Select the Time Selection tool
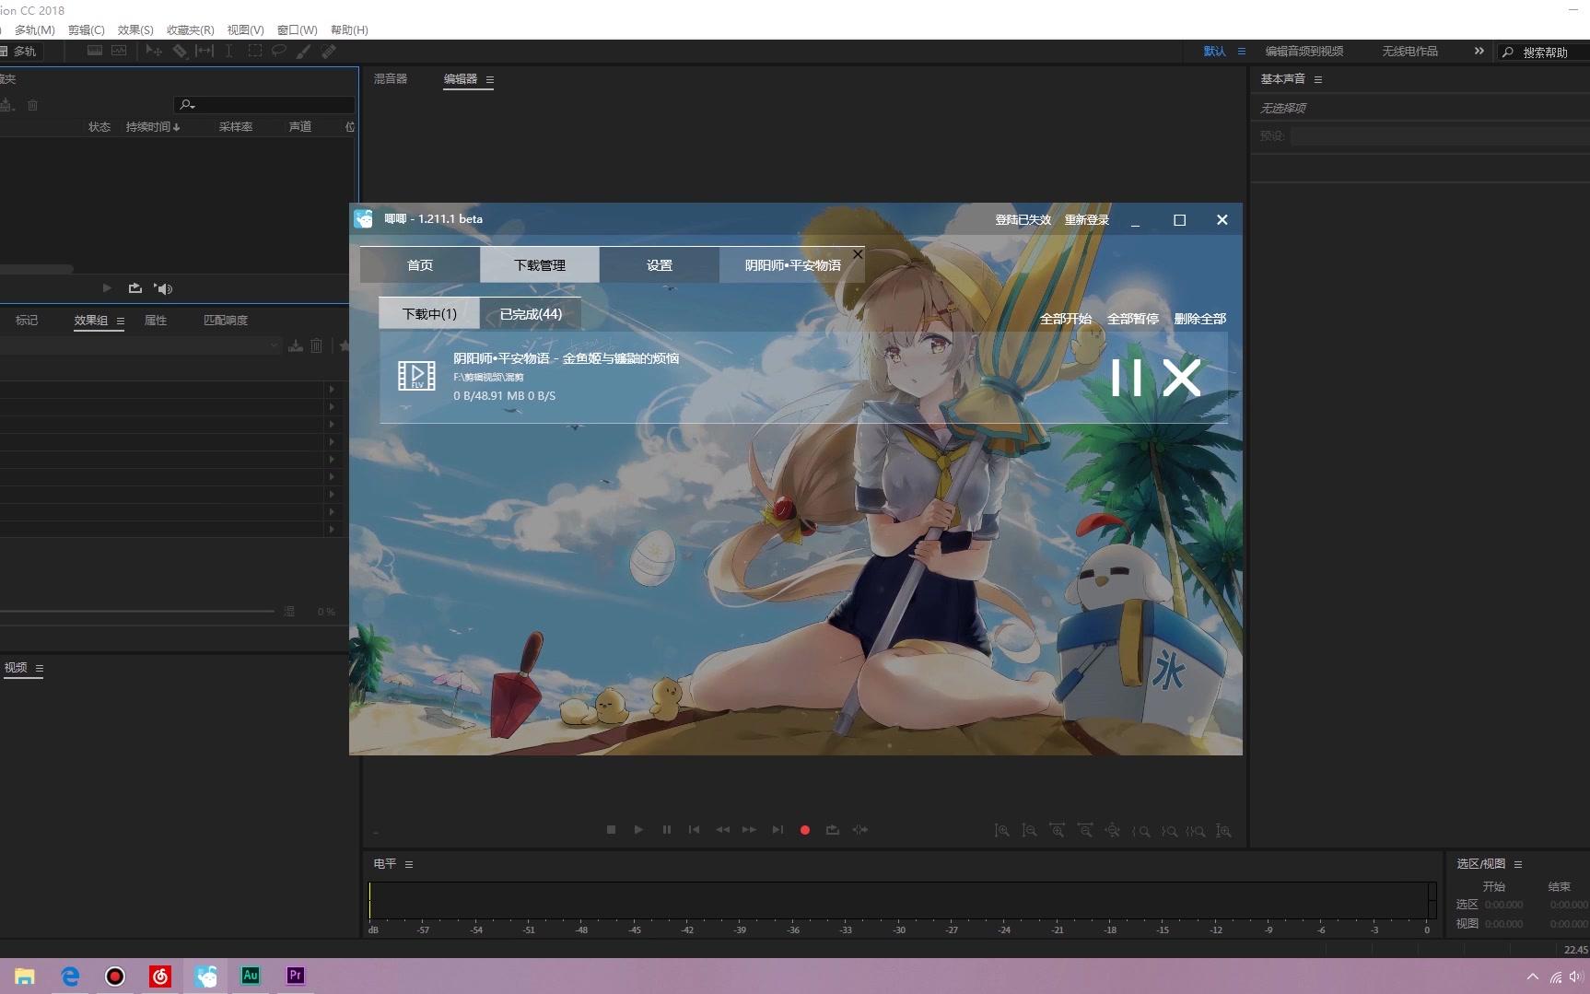This screenshot has width=1590, height=994. tap(228, 52)
